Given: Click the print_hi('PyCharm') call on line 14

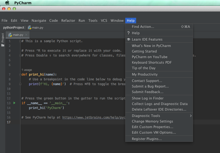Looking at the screenshot, I should [46, 108].
